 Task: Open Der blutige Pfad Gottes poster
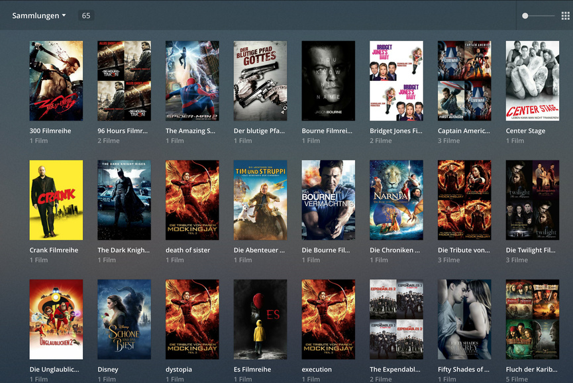[x=260, y=81]
